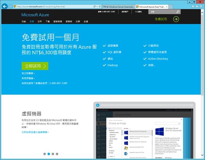Click the scrollbar down arrow
This screenshot has width=205, height=160.
(x=202, y=155)
